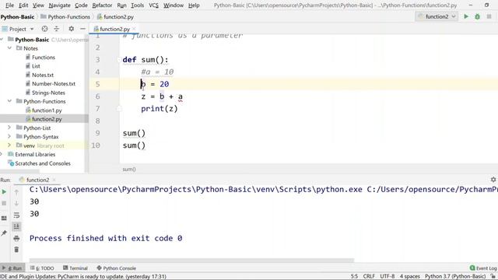Open the TODO tool window
Screen dimensions: 498x280
[x=42, y=268]
